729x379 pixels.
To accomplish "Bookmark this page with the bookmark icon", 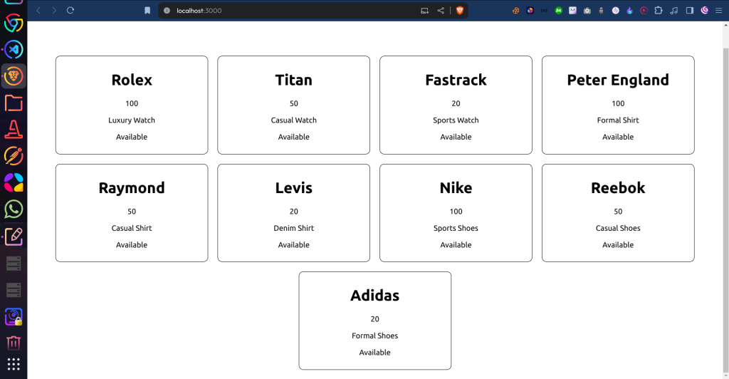I will point(147,10).
